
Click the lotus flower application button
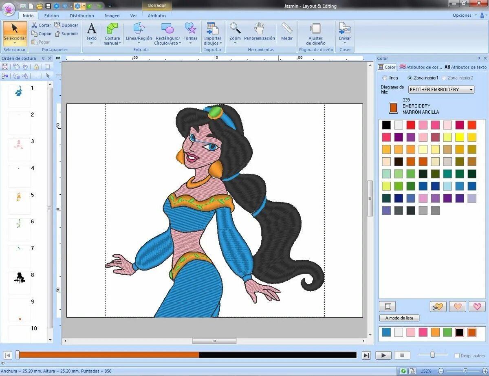click(x=9, y=9)
